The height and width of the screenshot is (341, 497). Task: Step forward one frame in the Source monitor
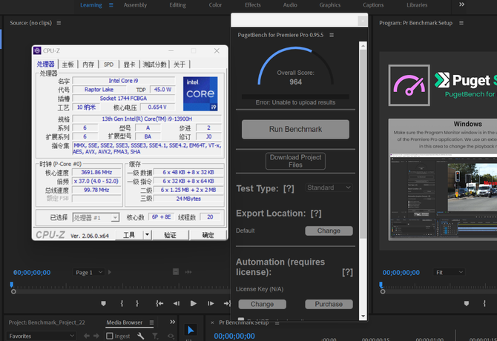click(211, 303)
